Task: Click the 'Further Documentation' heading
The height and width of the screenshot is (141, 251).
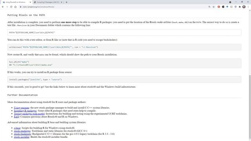Action: 23,95
